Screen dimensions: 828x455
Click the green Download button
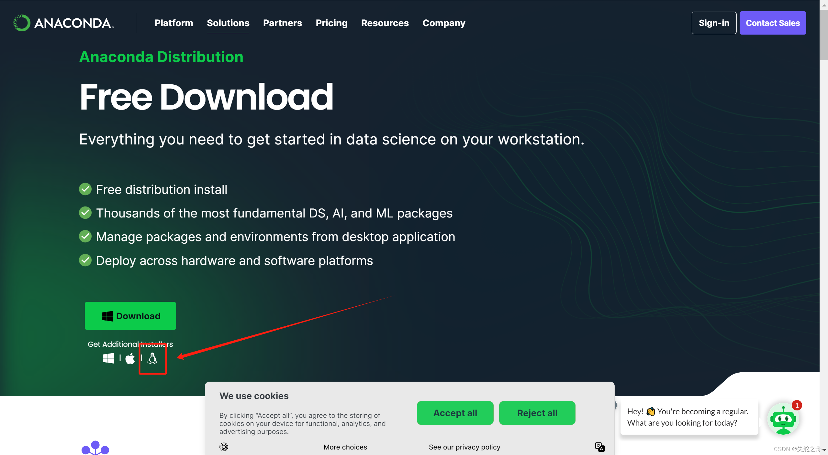pos(131,316)
